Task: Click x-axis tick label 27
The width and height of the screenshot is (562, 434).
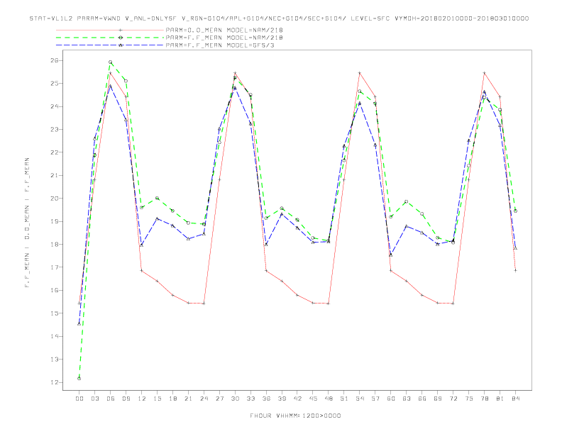Action: [x=219, y=399]
